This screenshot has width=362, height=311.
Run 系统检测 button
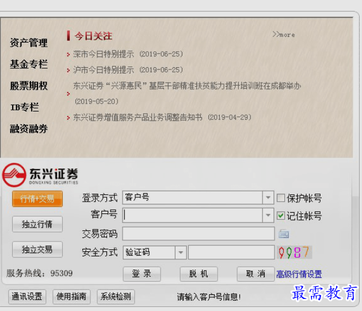pyautogui.click(x=116, y=297)
